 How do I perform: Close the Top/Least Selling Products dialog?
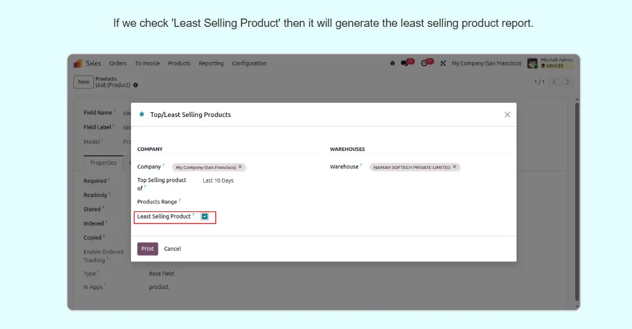click(x=507, y=115)
